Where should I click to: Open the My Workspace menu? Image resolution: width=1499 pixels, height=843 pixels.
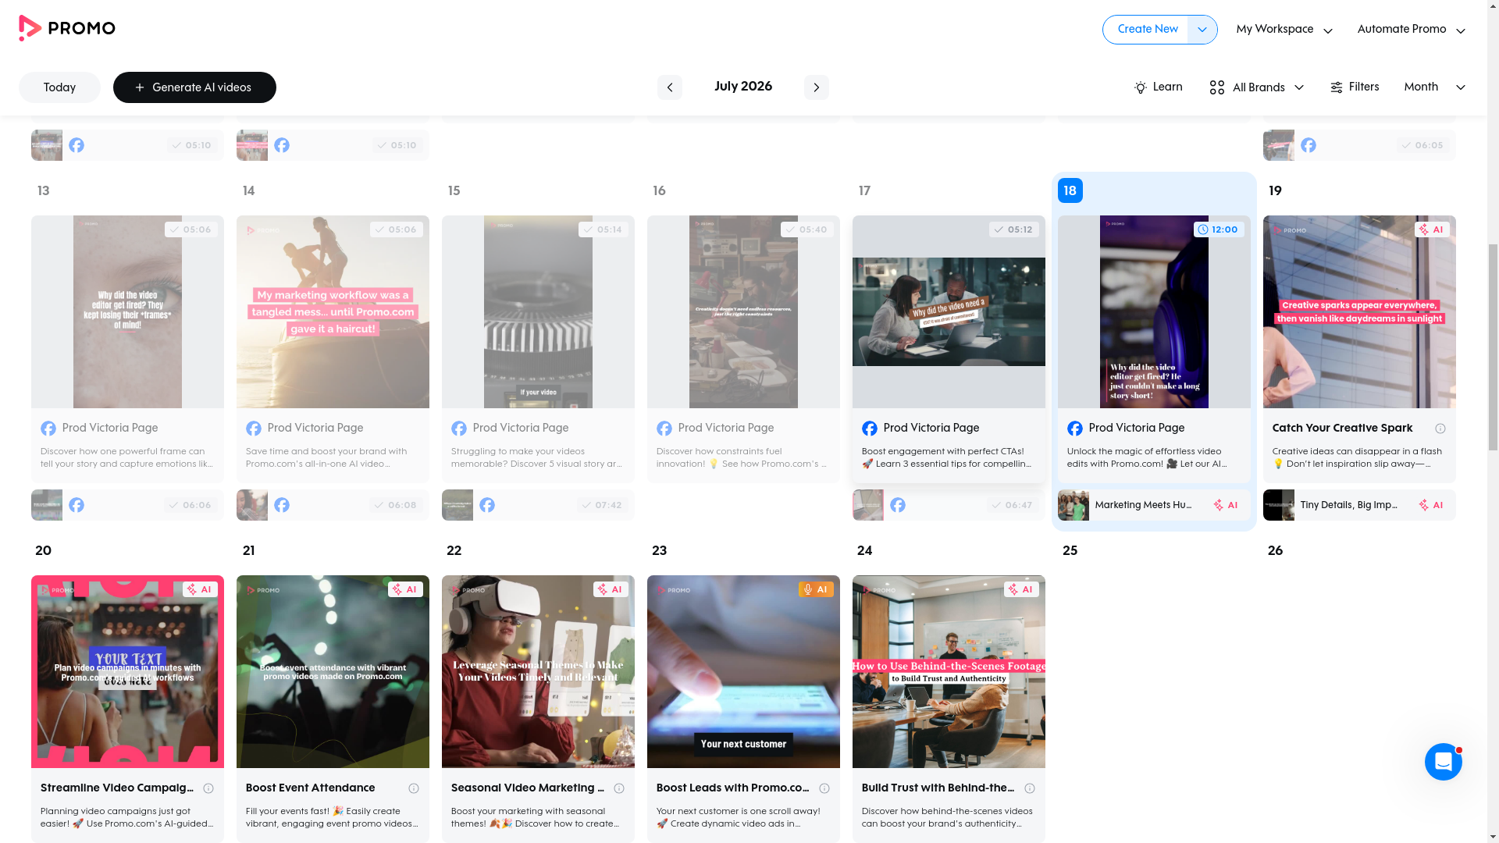[1284, 30]
